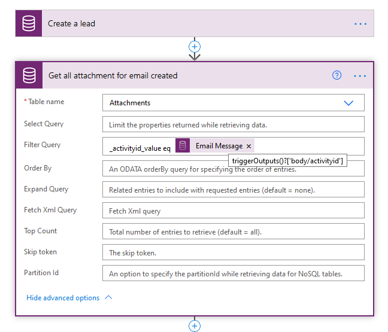Collapse advanced options using the chevron
Screen dimensions: 388x332
pyautogui.click(x=108, y=298)
